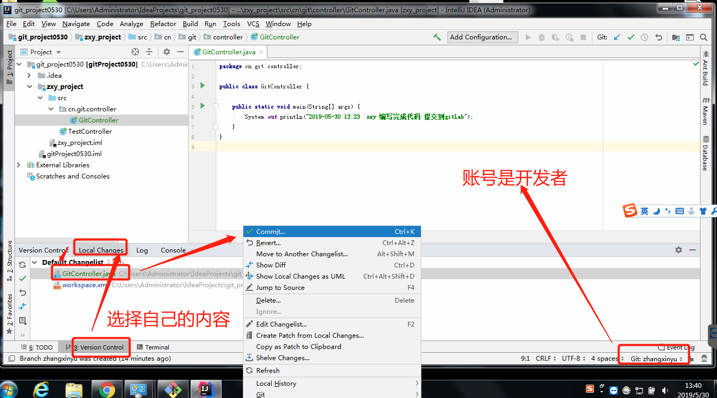Expand the .idea folder

(29, 75)
